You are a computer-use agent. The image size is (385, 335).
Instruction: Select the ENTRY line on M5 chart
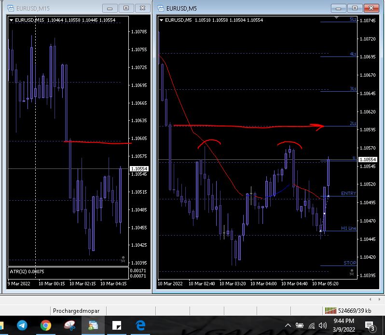(x=348, y=194)
